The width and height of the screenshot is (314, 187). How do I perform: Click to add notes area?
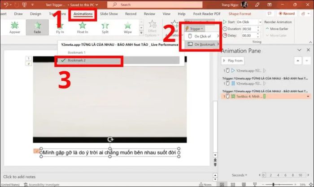[x=106, y=177]
